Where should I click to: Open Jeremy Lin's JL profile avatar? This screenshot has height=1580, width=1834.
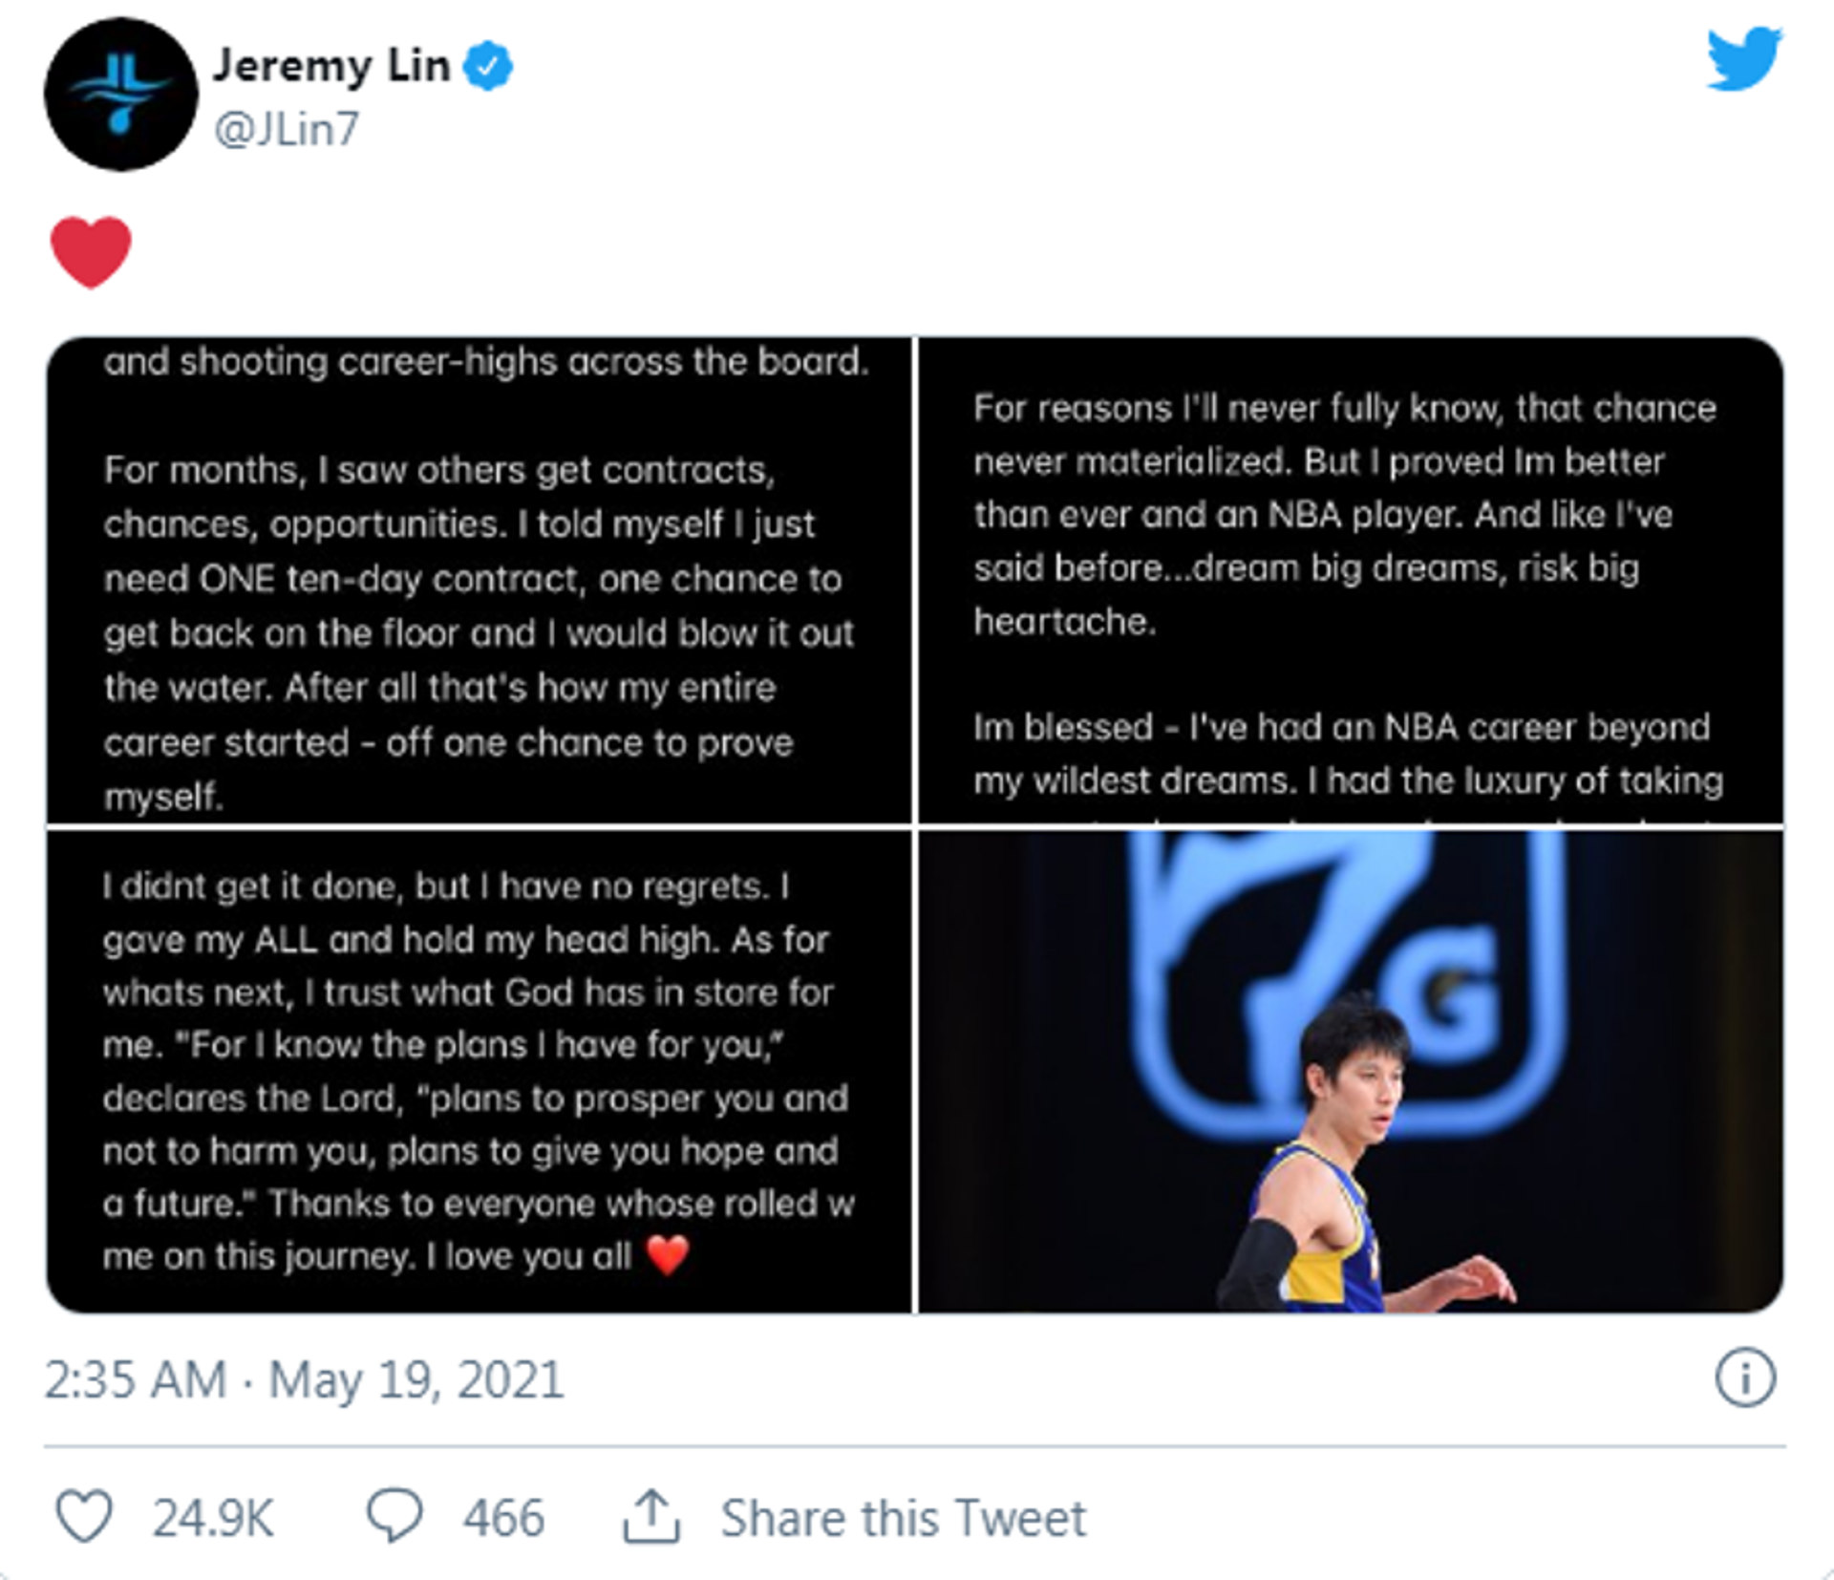click(120, 95)
